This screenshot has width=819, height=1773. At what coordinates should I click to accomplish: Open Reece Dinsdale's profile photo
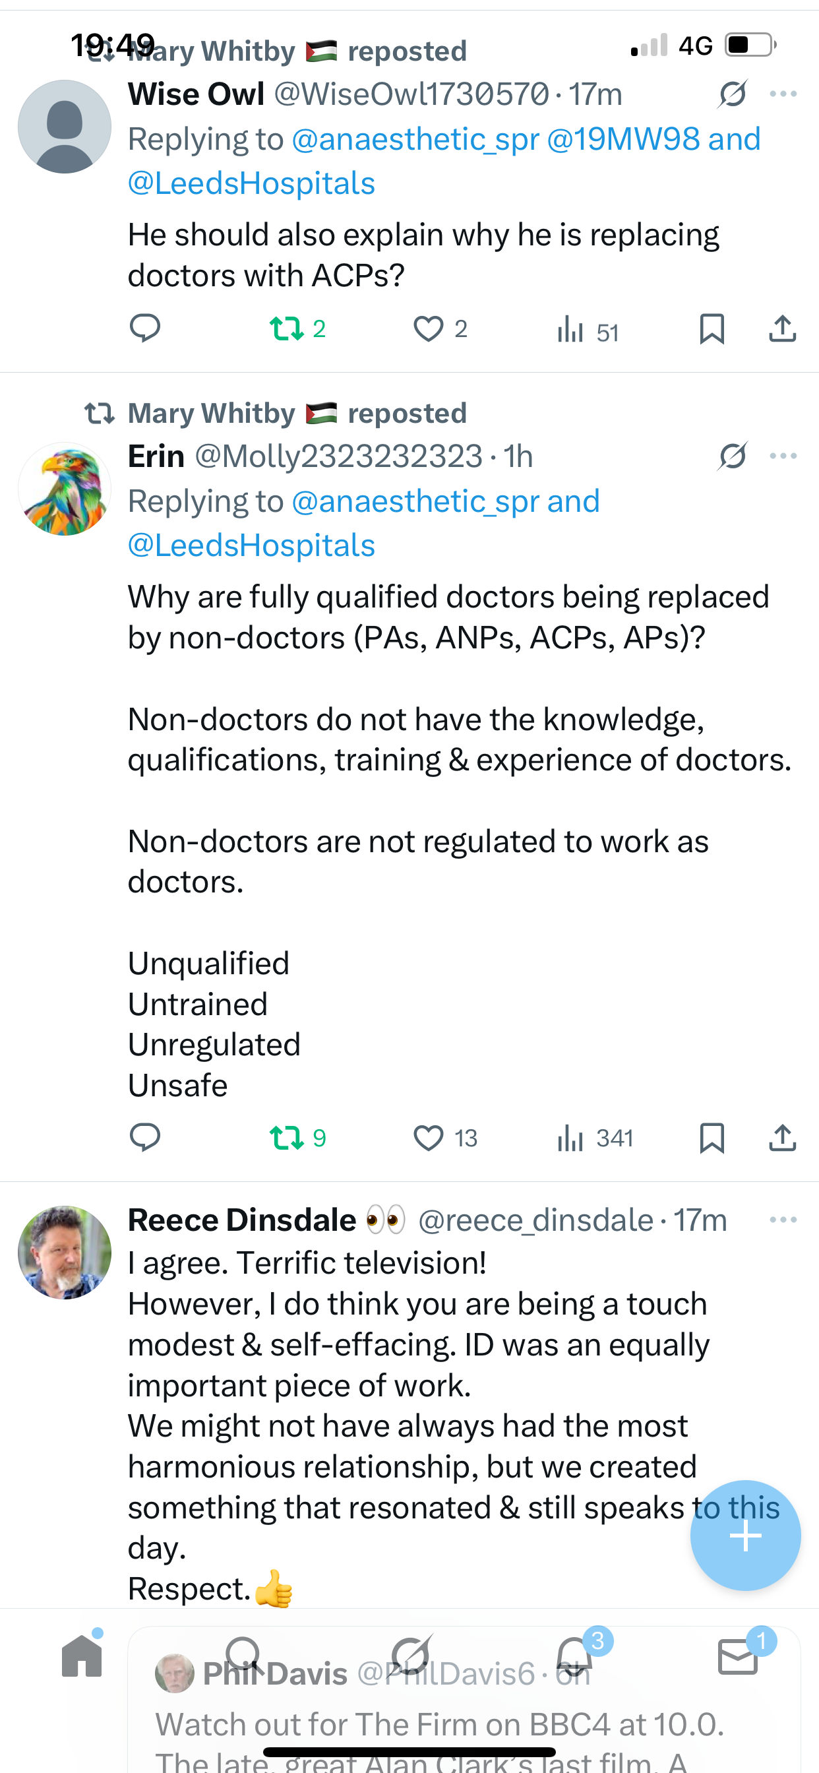click(x=65, y=1252)
